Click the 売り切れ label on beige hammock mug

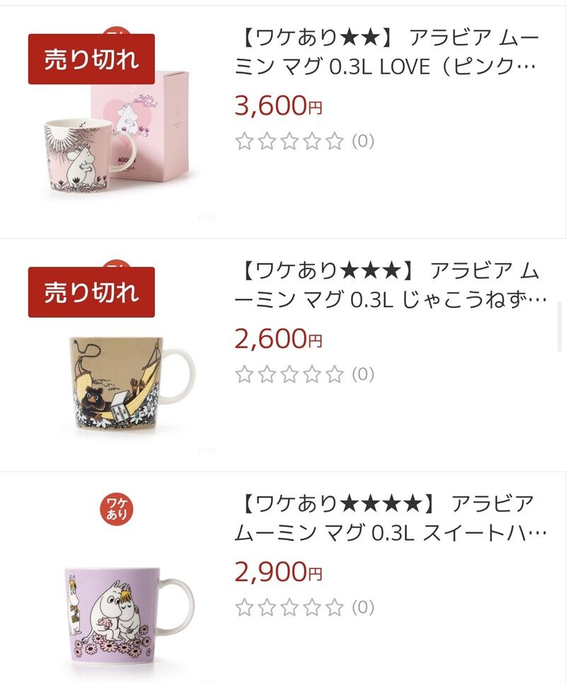(91, 292)
